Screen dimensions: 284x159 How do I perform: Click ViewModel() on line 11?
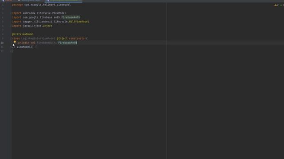click(25, 47)
